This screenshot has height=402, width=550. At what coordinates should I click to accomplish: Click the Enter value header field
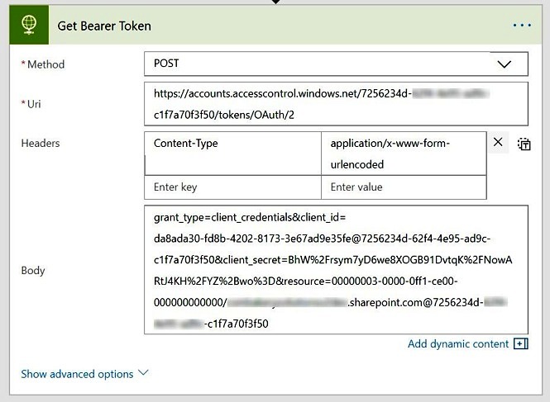click(x=404, y=187)
